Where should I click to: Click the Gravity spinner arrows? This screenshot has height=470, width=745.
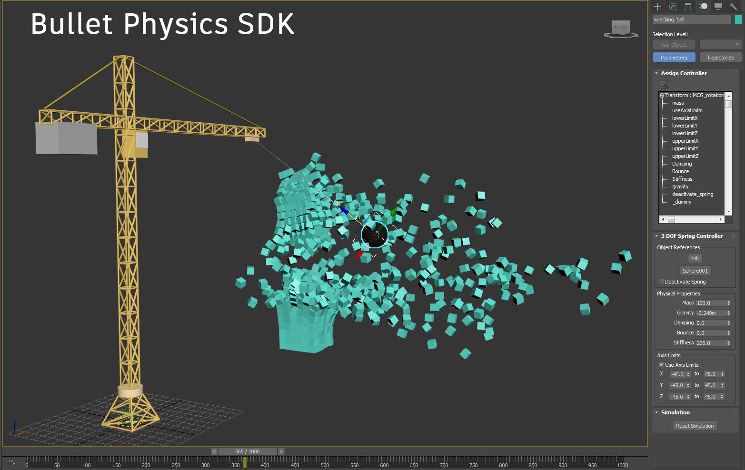click(728, 313)
